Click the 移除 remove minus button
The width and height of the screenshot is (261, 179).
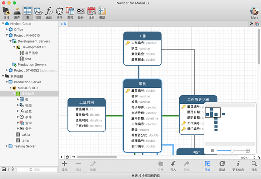tap(78, 166)
